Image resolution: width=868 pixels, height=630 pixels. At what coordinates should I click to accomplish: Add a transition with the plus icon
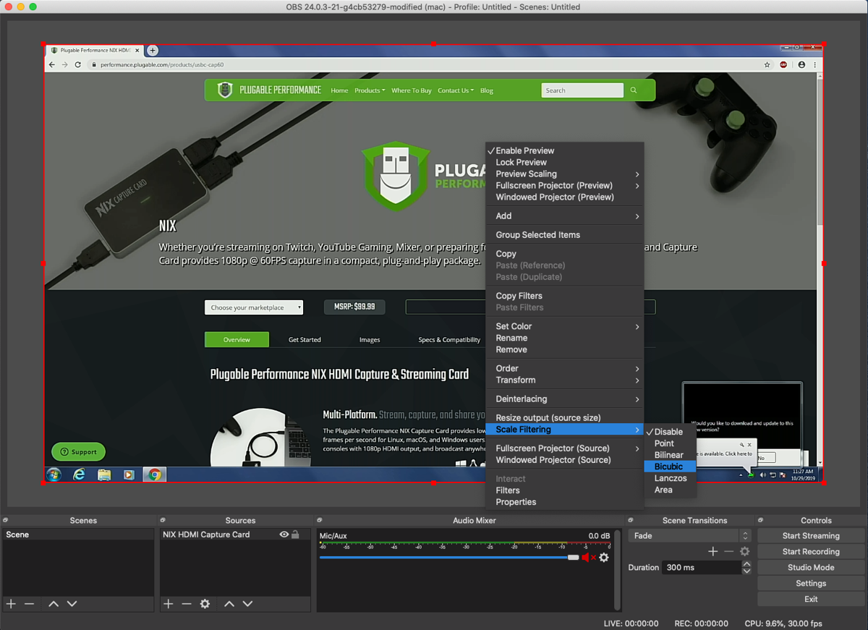712,550
